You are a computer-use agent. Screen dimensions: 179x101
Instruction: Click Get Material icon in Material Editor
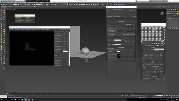142,43
